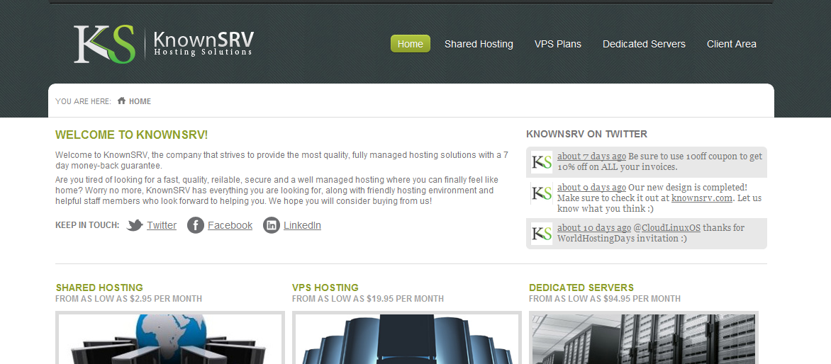Viewport: 831px width, 364px height.
Task: Click the KS avatar on the 9-days-ago tweet
Action: coord(542,193)
